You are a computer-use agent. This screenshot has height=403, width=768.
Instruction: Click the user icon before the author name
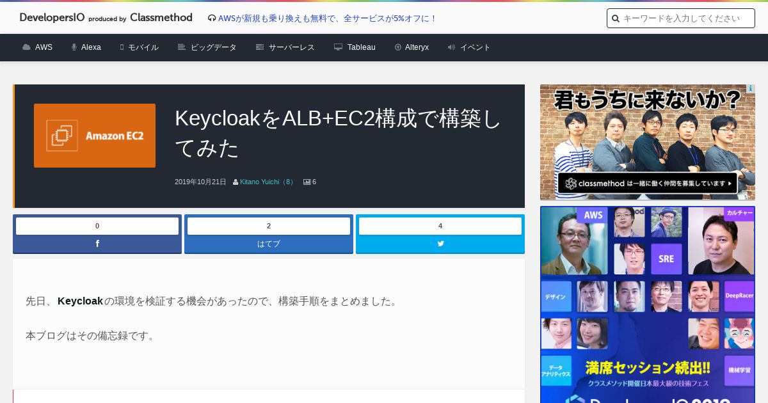(236, 182)
